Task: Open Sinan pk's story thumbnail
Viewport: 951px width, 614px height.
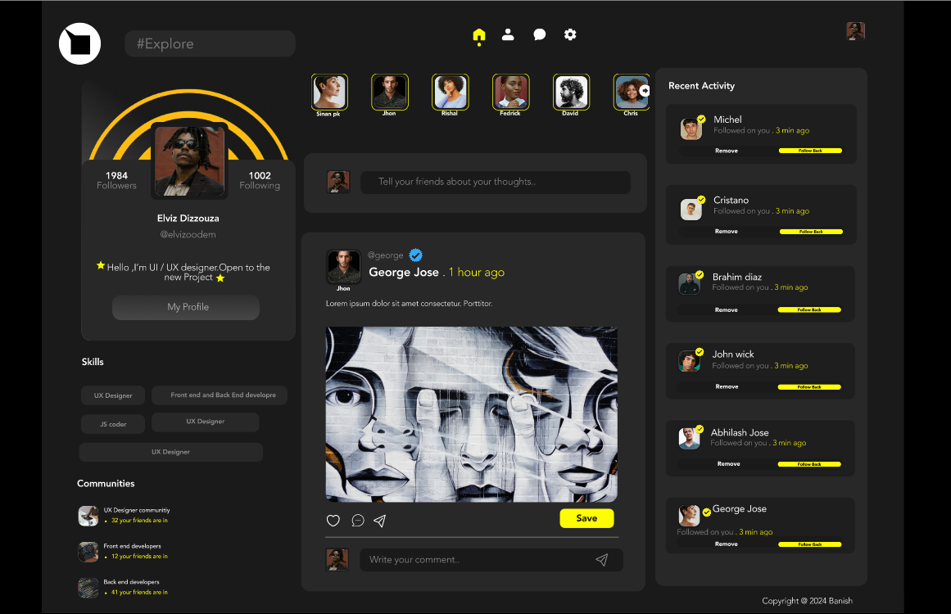Action: 329,92
